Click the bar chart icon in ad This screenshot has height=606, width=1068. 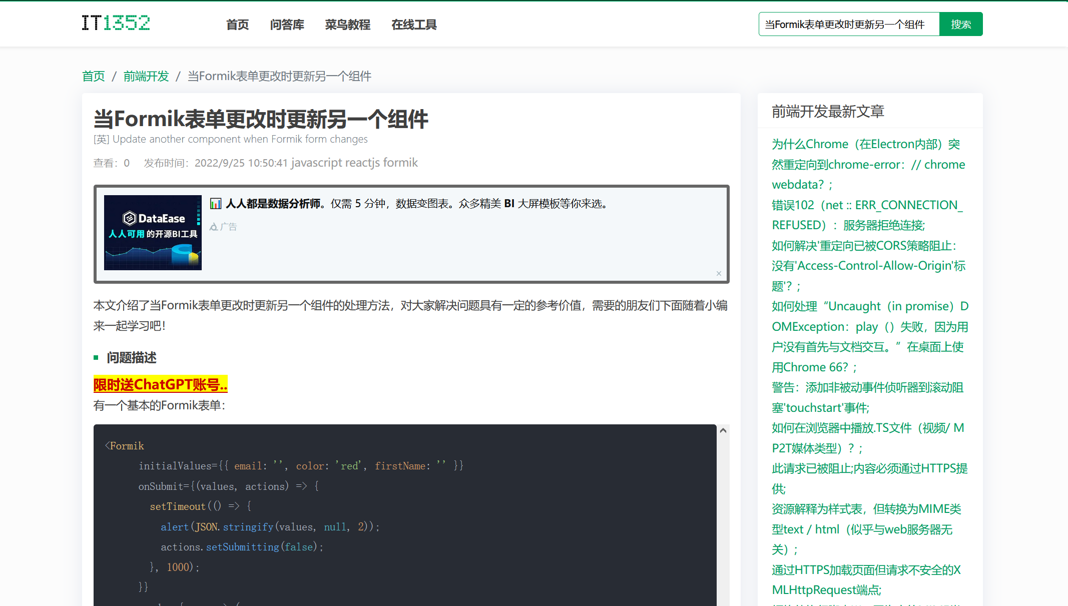point(216,204)
